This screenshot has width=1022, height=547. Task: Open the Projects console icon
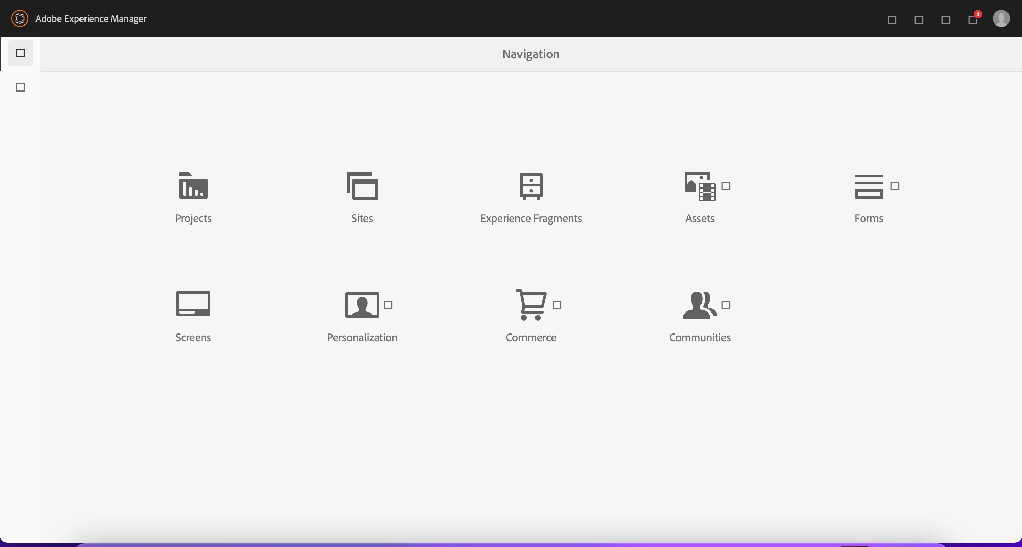tap(193, 186)
